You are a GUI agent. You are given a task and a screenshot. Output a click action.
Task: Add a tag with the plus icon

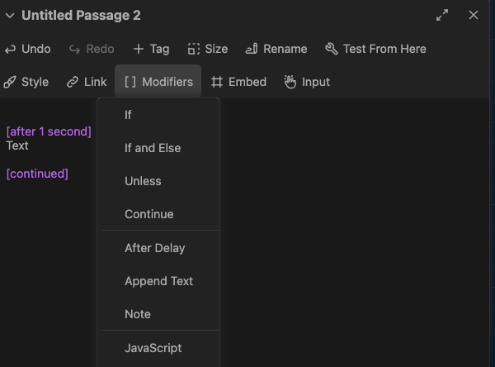139,50
